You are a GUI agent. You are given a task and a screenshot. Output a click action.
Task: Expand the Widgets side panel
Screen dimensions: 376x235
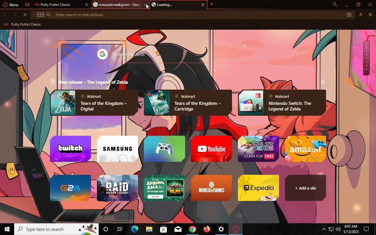[x=366, y=58]
